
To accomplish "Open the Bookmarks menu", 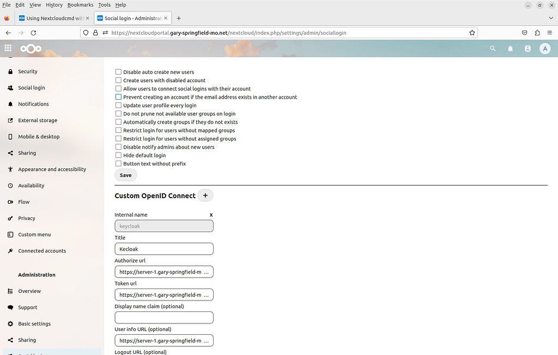I will [80, 5].
